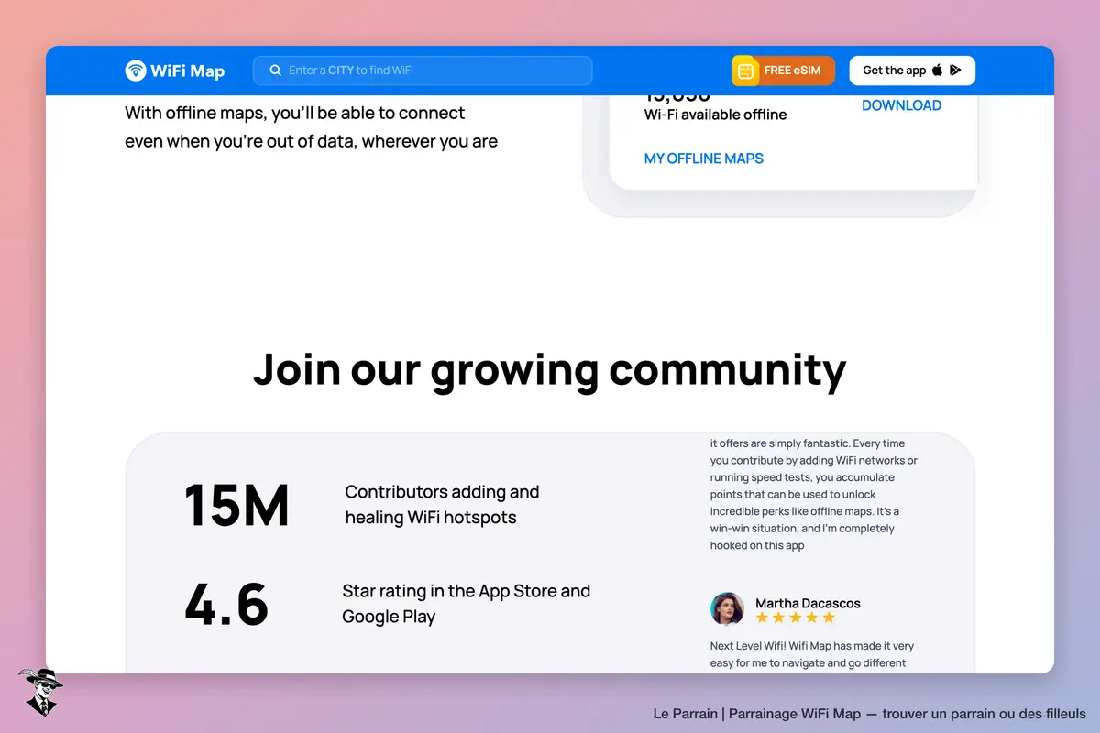Click the WiFi Map logo icon

point(136,71)
